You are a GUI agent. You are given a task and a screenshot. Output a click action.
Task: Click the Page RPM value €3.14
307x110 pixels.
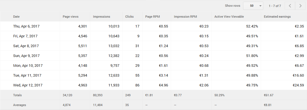pyautogui.click(x=163, y=75)
